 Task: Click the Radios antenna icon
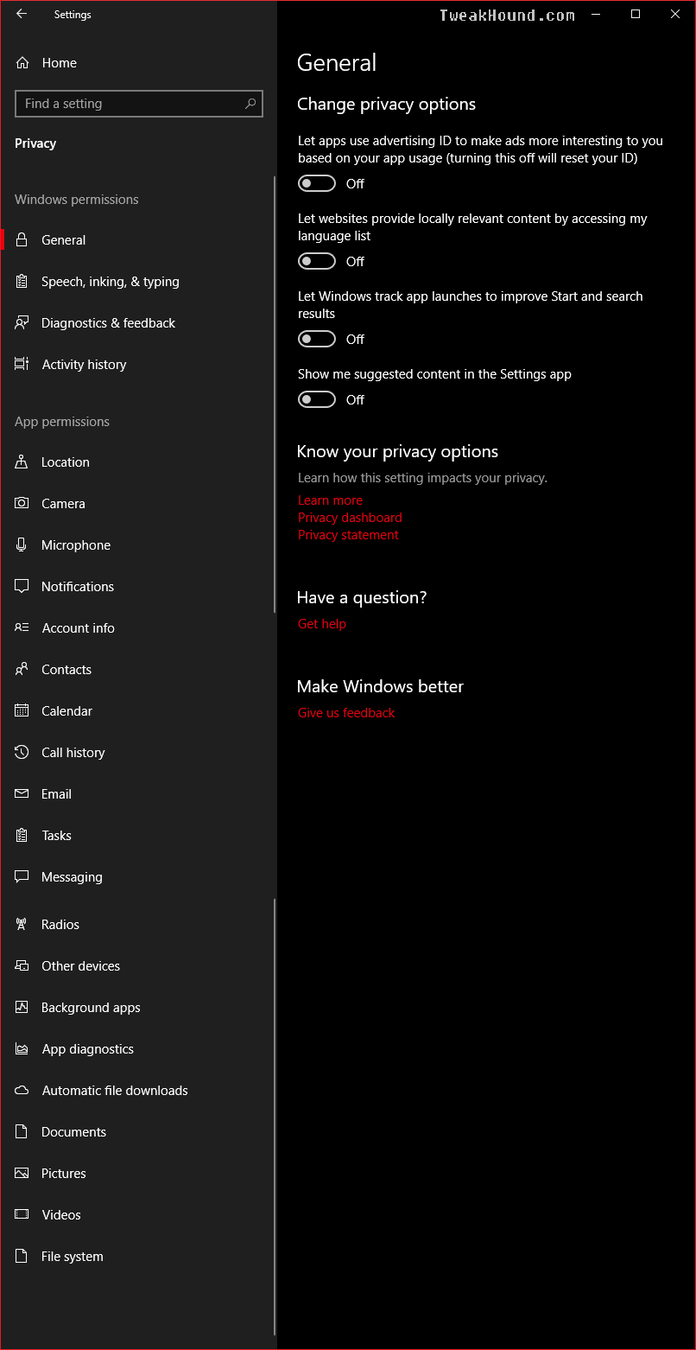pos(22,924)
